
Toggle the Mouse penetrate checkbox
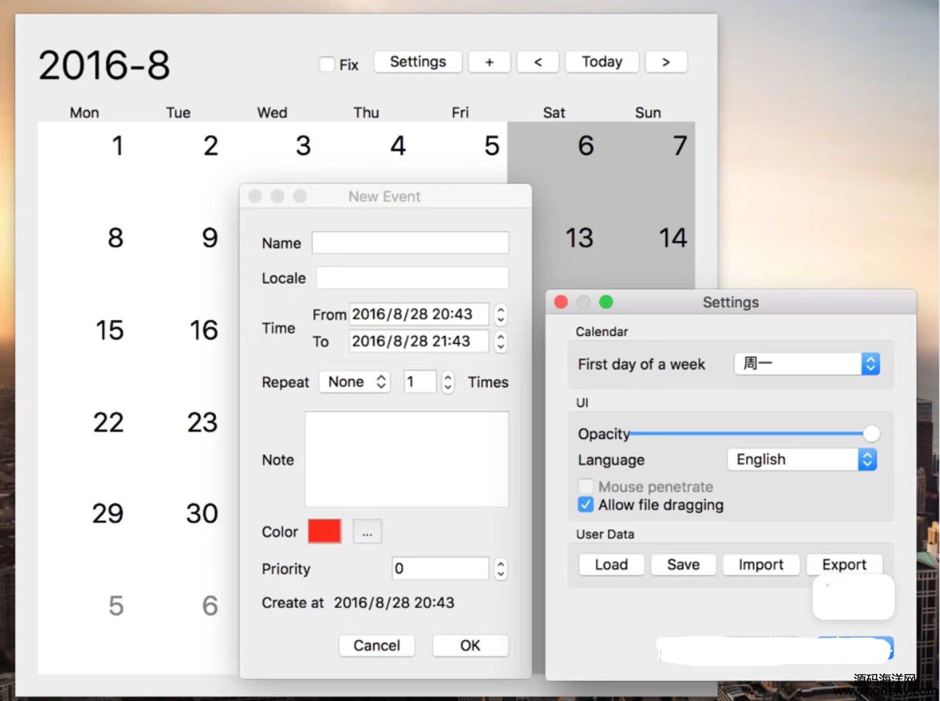pos(586,487)
